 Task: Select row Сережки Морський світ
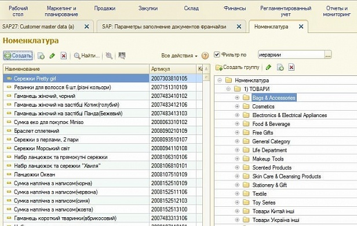[103, 148]
